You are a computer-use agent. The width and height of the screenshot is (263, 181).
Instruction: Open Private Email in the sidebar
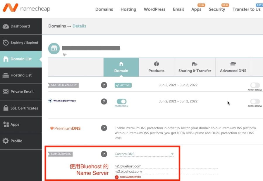pos(21,92)
